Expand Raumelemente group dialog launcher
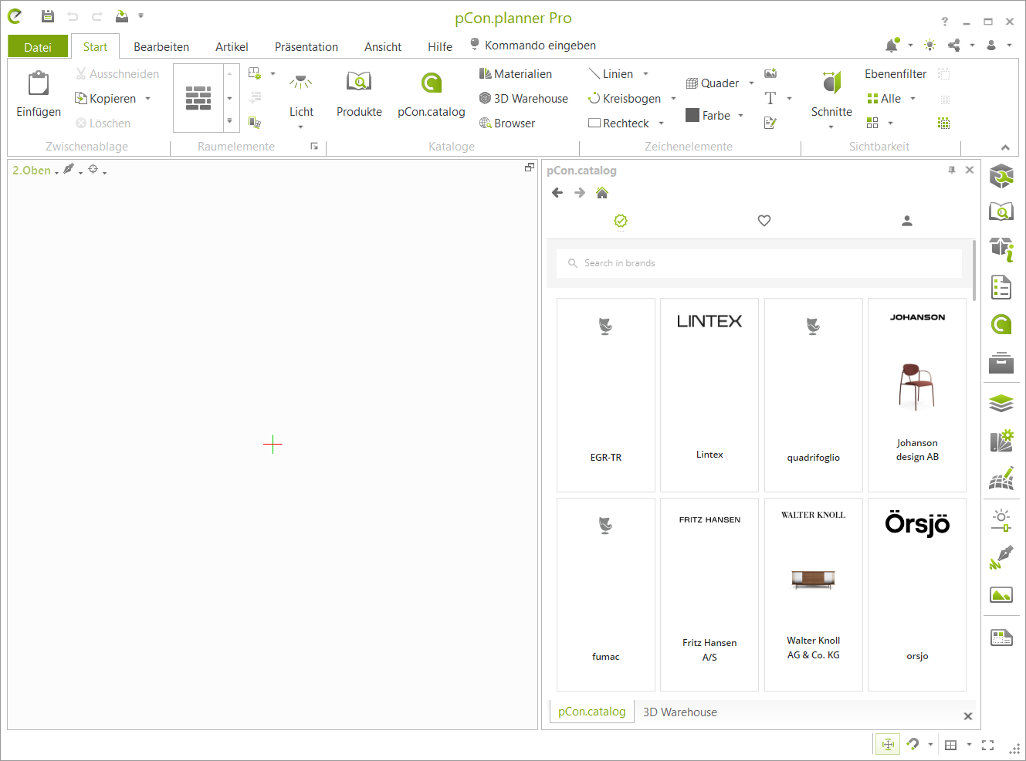 [x=314, y=146]
